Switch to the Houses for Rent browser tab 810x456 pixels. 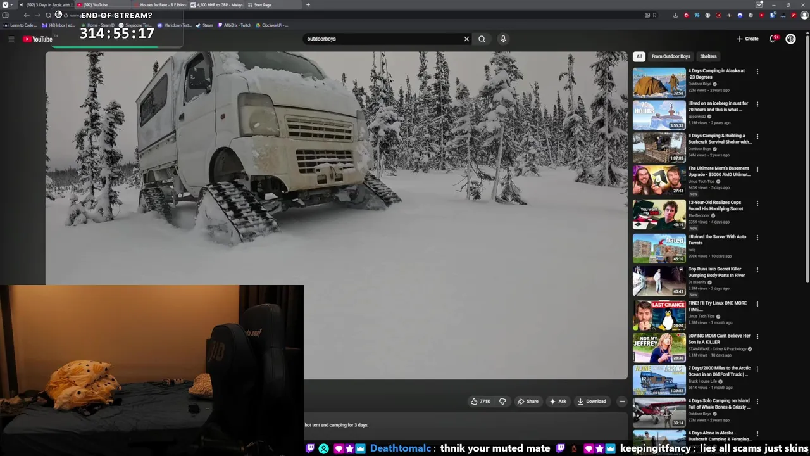pyautogui.click(x=160, y=5)
